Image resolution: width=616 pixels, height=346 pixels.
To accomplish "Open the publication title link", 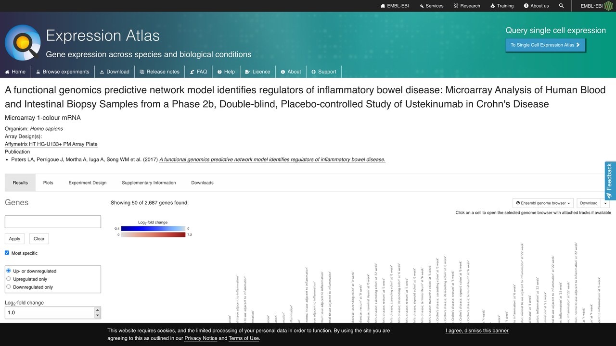I will click(272, 160).
